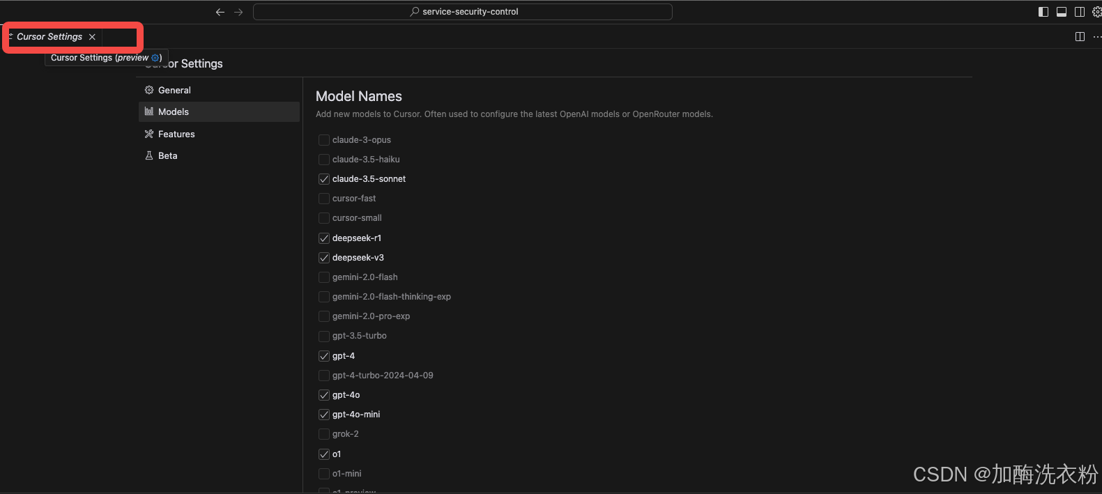
Task: Disable the deepseek-r1 model
Action: coord(324,238)
